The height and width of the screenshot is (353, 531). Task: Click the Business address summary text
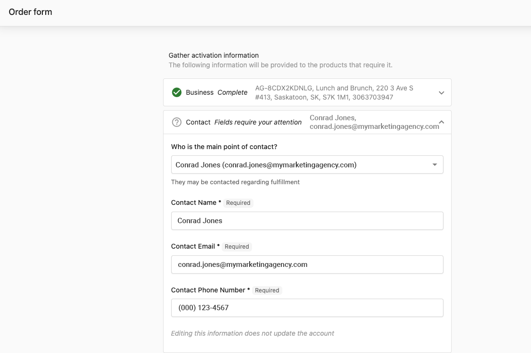[x=334, y=93]
